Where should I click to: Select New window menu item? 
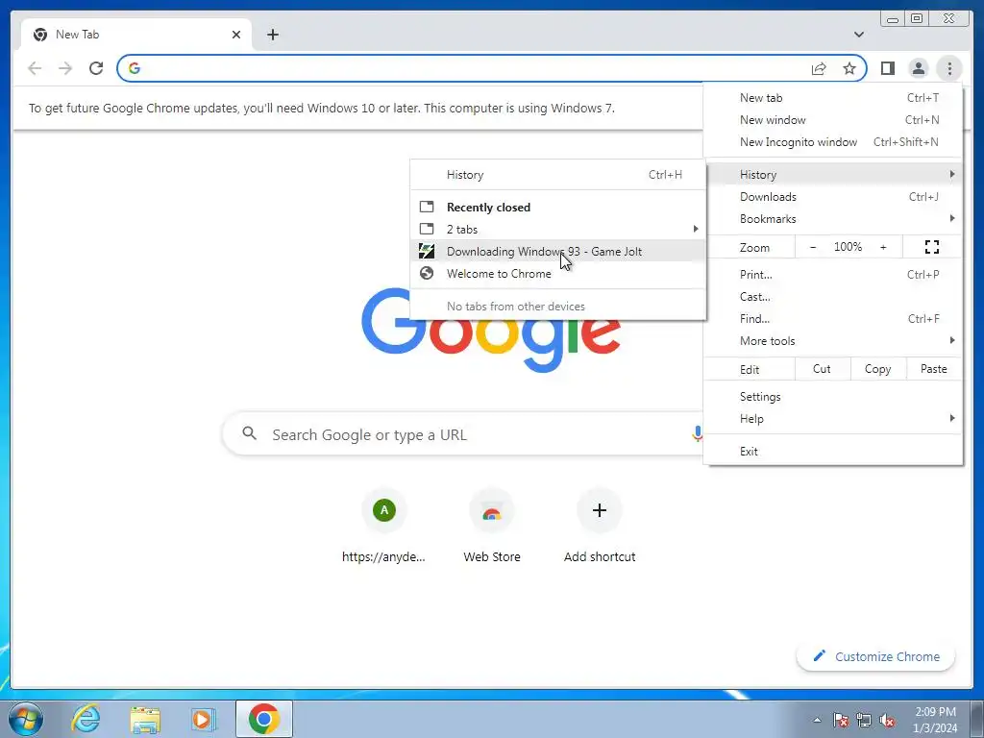point(833,120)
